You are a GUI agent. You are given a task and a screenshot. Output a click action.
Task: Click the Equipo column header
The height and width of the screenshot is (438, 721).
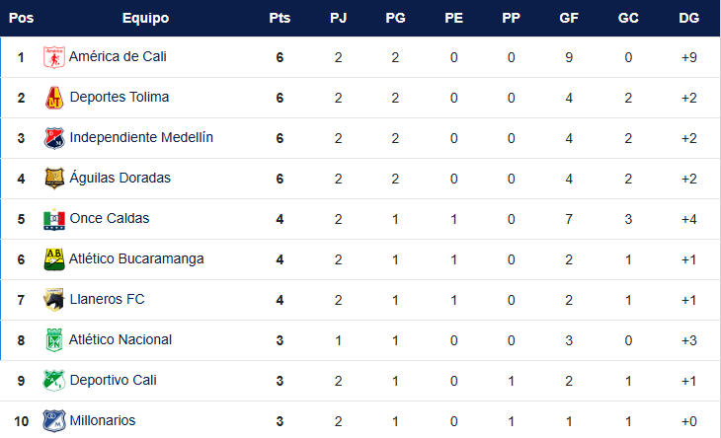point(146,18)
